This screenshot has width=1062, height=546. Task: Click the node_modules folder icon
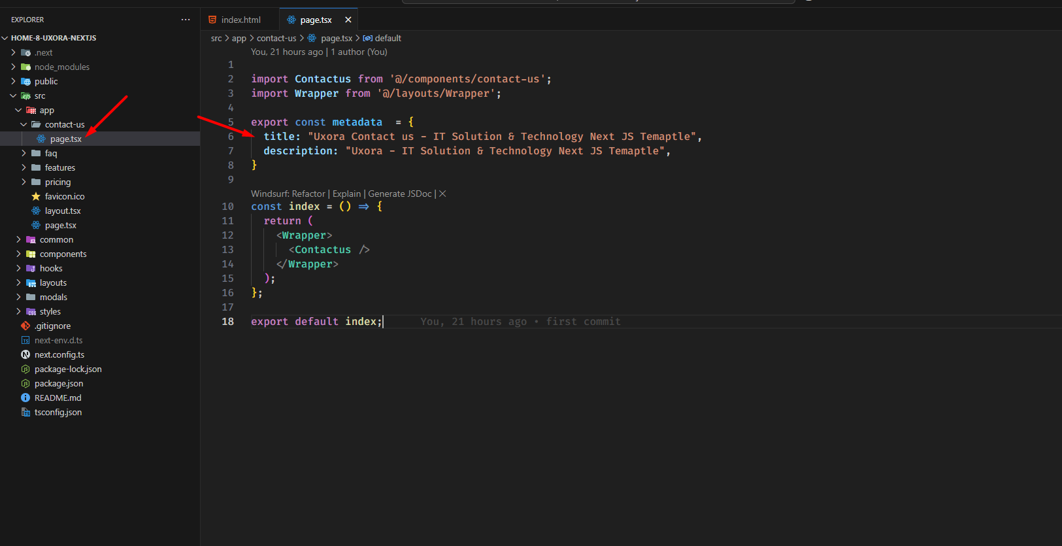(x=26, y=67)
